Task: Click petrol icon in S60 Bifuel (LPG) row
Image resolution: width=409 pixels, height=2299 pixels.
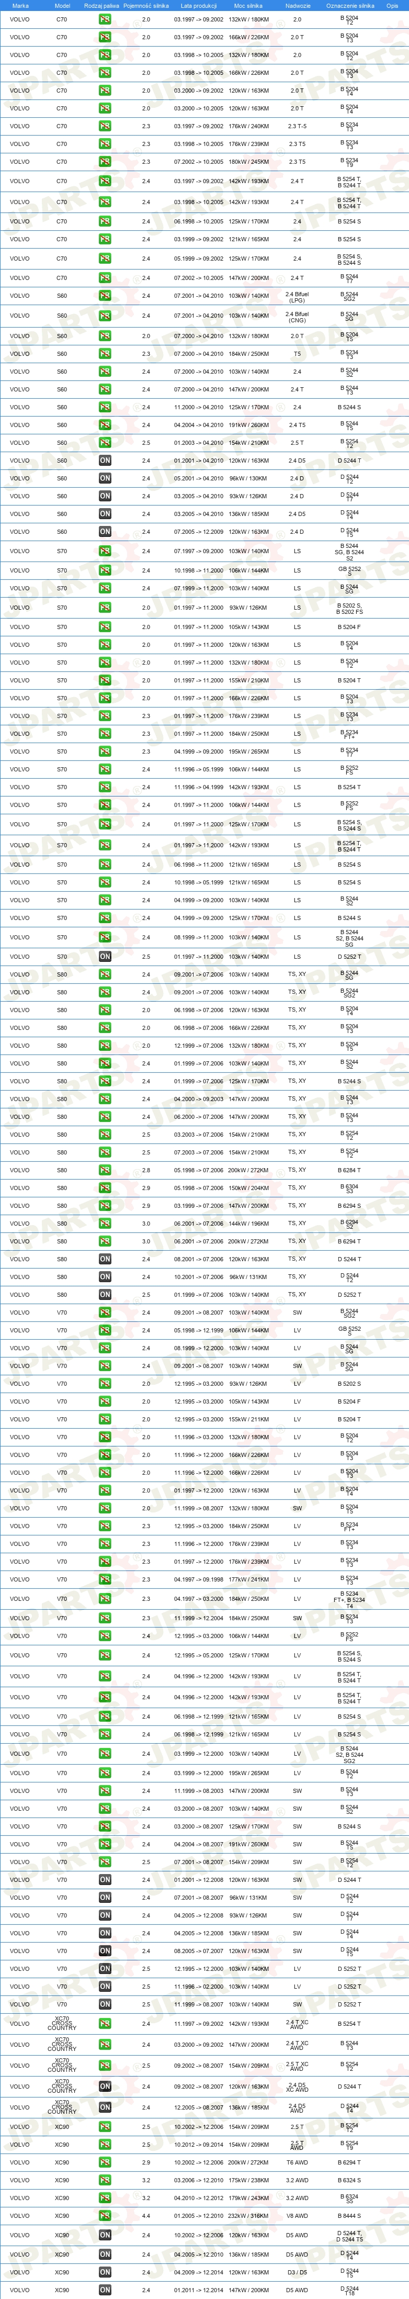Action: click(104, 296)
